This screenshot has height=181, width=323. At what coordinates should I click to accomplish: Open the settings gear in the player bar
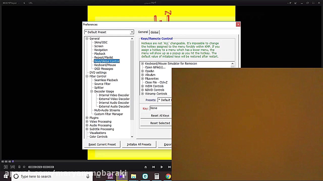pos(24,167)
